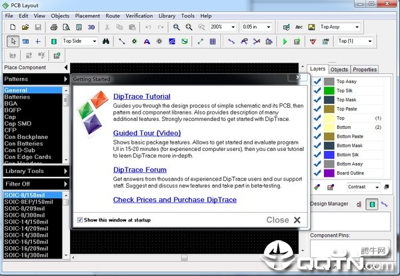
Task: Open a file with folder icon
Action: (x=25, y=27)
